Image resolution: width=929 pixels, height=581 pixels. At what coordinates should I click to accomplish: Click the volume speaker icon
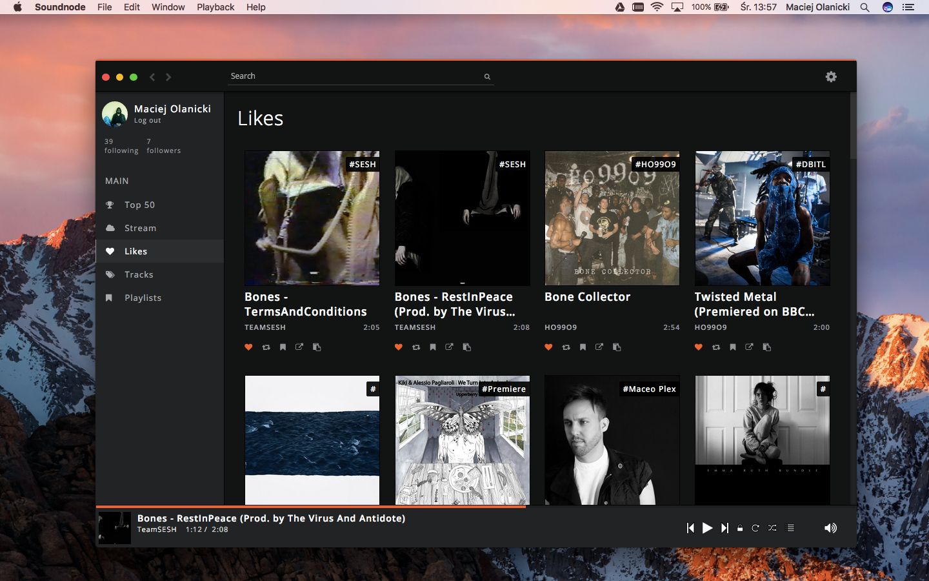[830, 528]
